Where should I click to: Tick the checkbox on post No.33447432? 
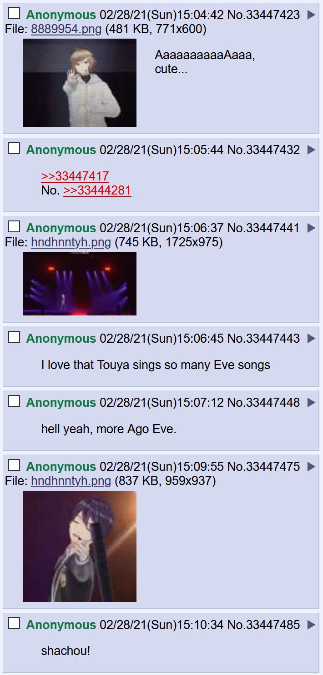[x=15, y=149]
